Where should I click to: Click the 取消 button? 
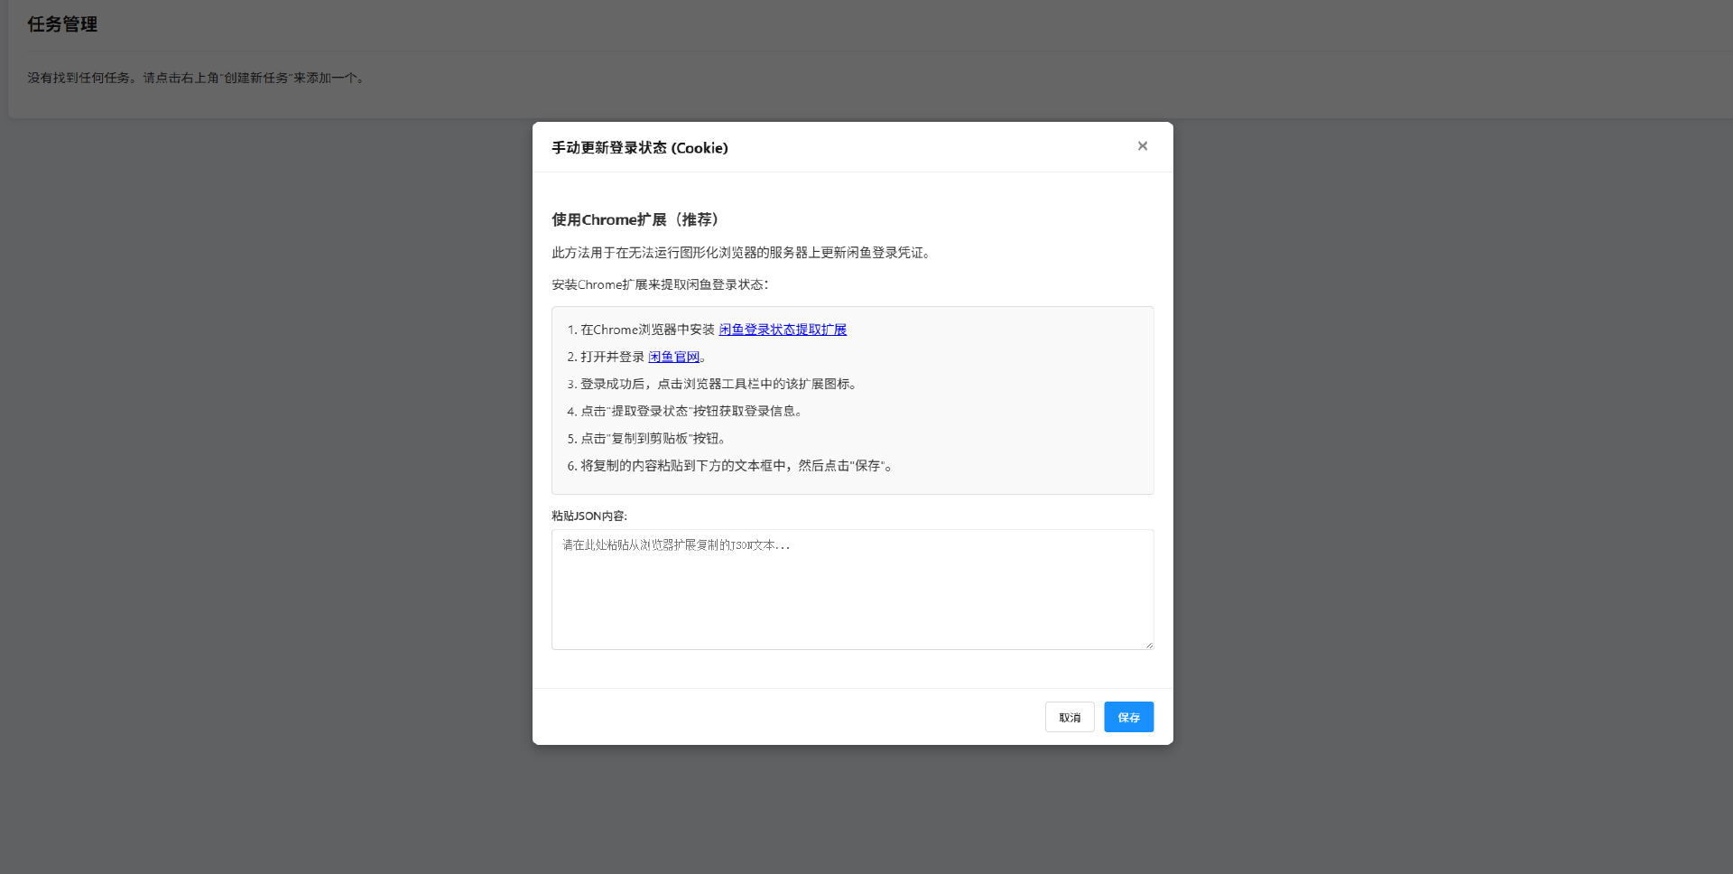tap(1070, 717)
